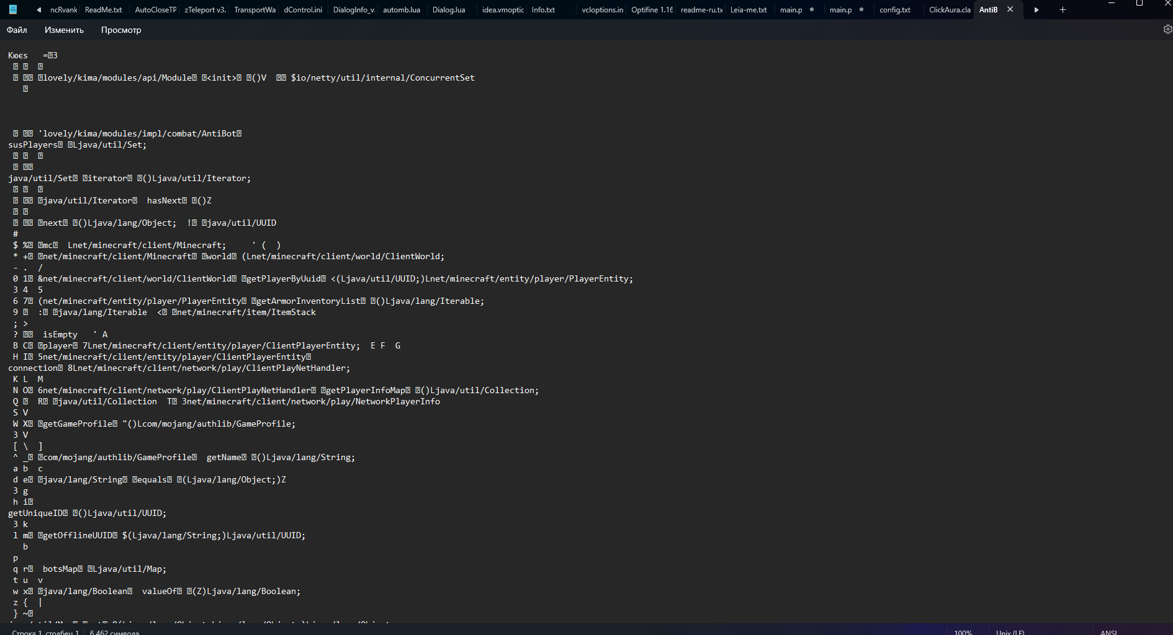Switch to the Leia-me.txt tab
The height and width of the screenshot is (635, 1173).
(748, 10)
